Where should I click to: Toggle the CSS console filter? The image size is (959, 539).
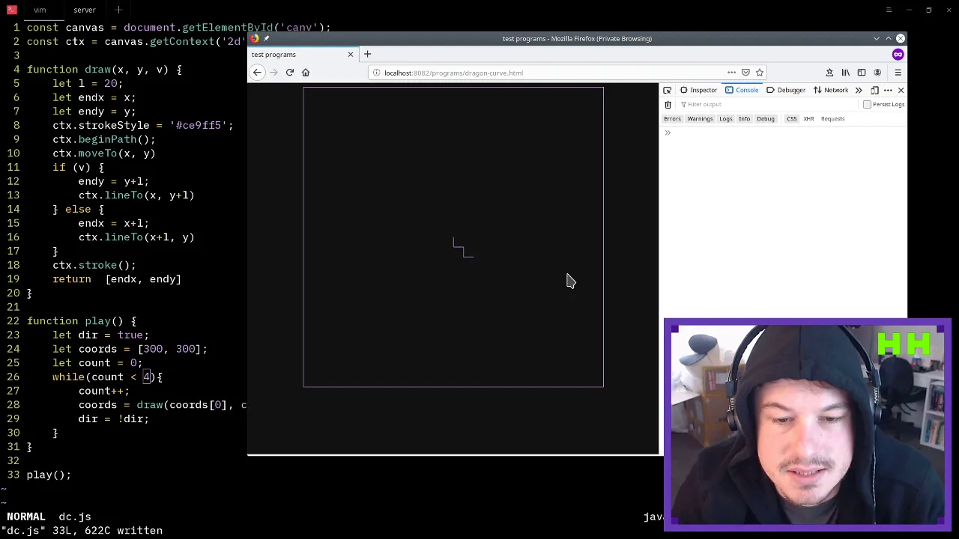[x=791, y=118]
